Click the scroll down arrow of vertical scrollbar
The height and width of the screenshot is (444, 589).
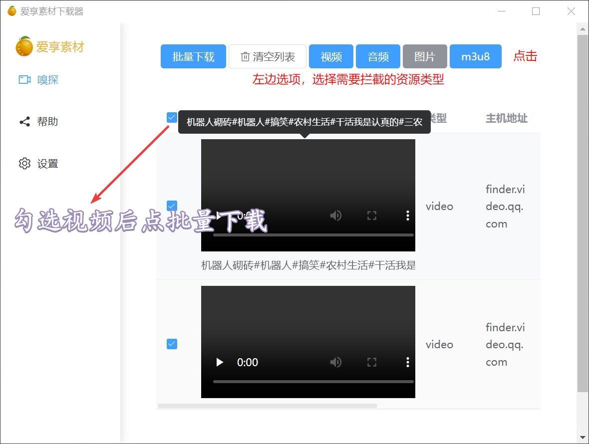(582, 437)
